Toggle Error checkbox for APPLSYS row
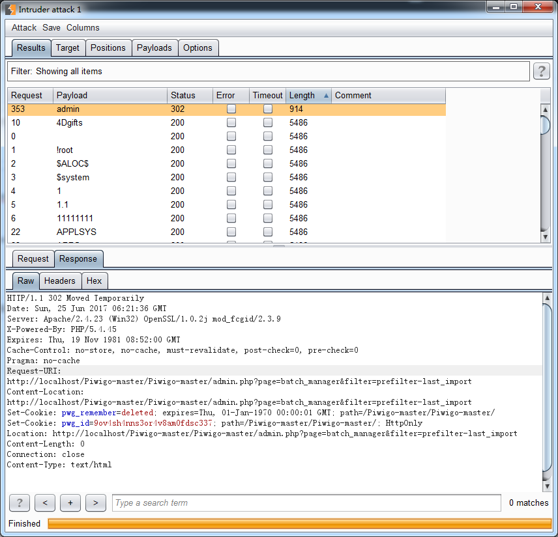 click(x=231, y=232)
